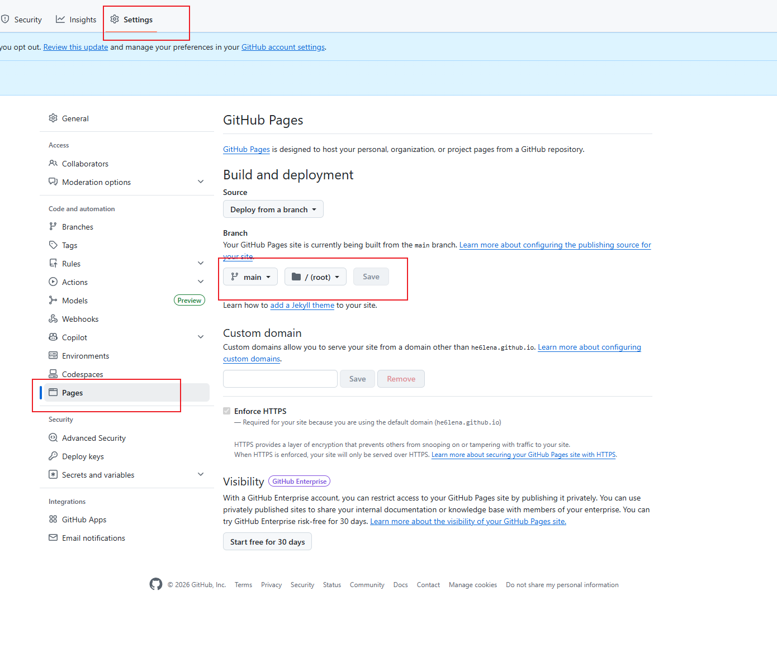Click the Remove custom domain button
The height and width of the screenshot is (648, 777).
(x=401, y=379)
